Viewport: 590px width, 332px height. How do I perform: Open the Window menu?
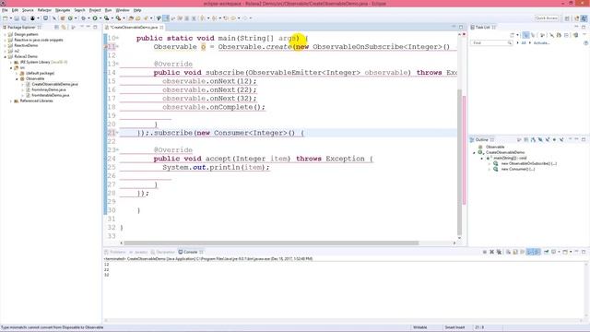[123, 10]
